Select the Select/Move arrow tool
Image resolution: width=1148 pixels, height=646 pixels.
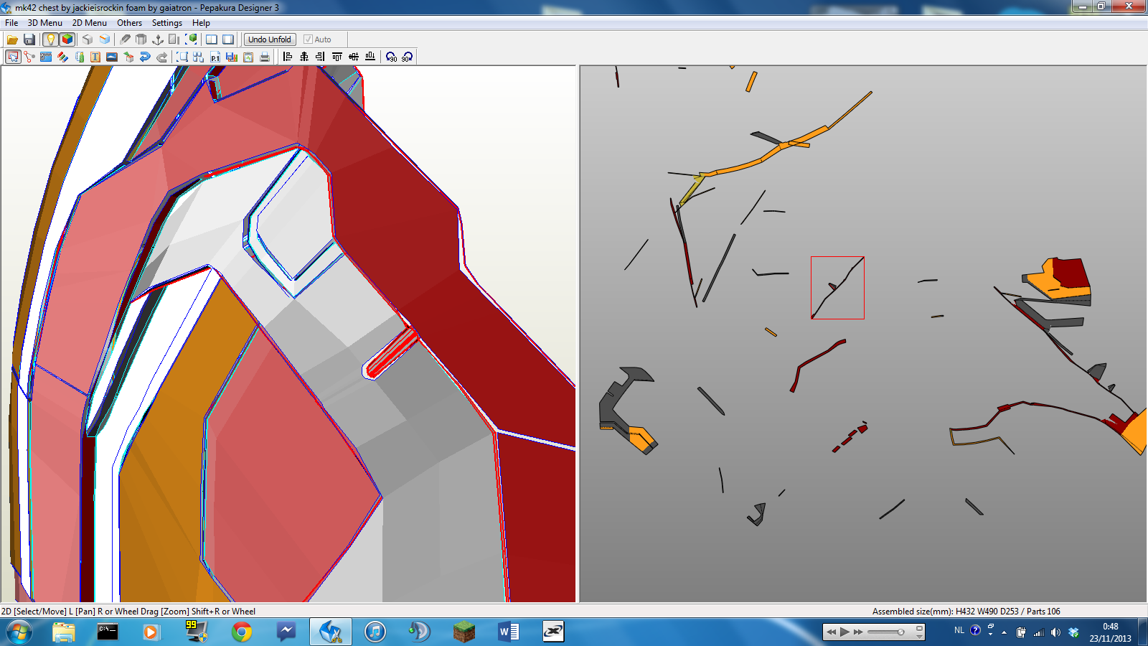[x=13, y=57]
